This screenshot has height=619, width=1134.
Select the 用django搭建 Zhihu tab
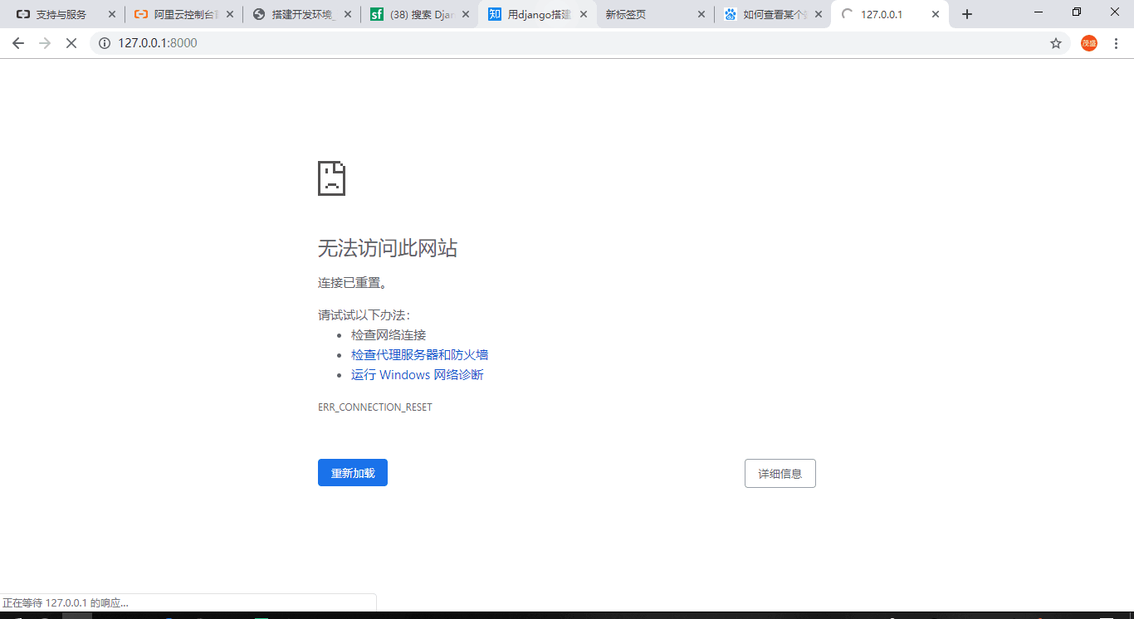point(531,13)
